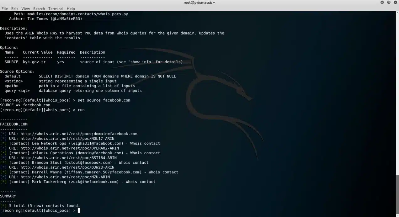Image resolution: width=399 pixels, height=217 pixels.
Task: Click the whois pocs;domain=facebook.com URL
Action: pyautogui.click(x=79, y=134)
